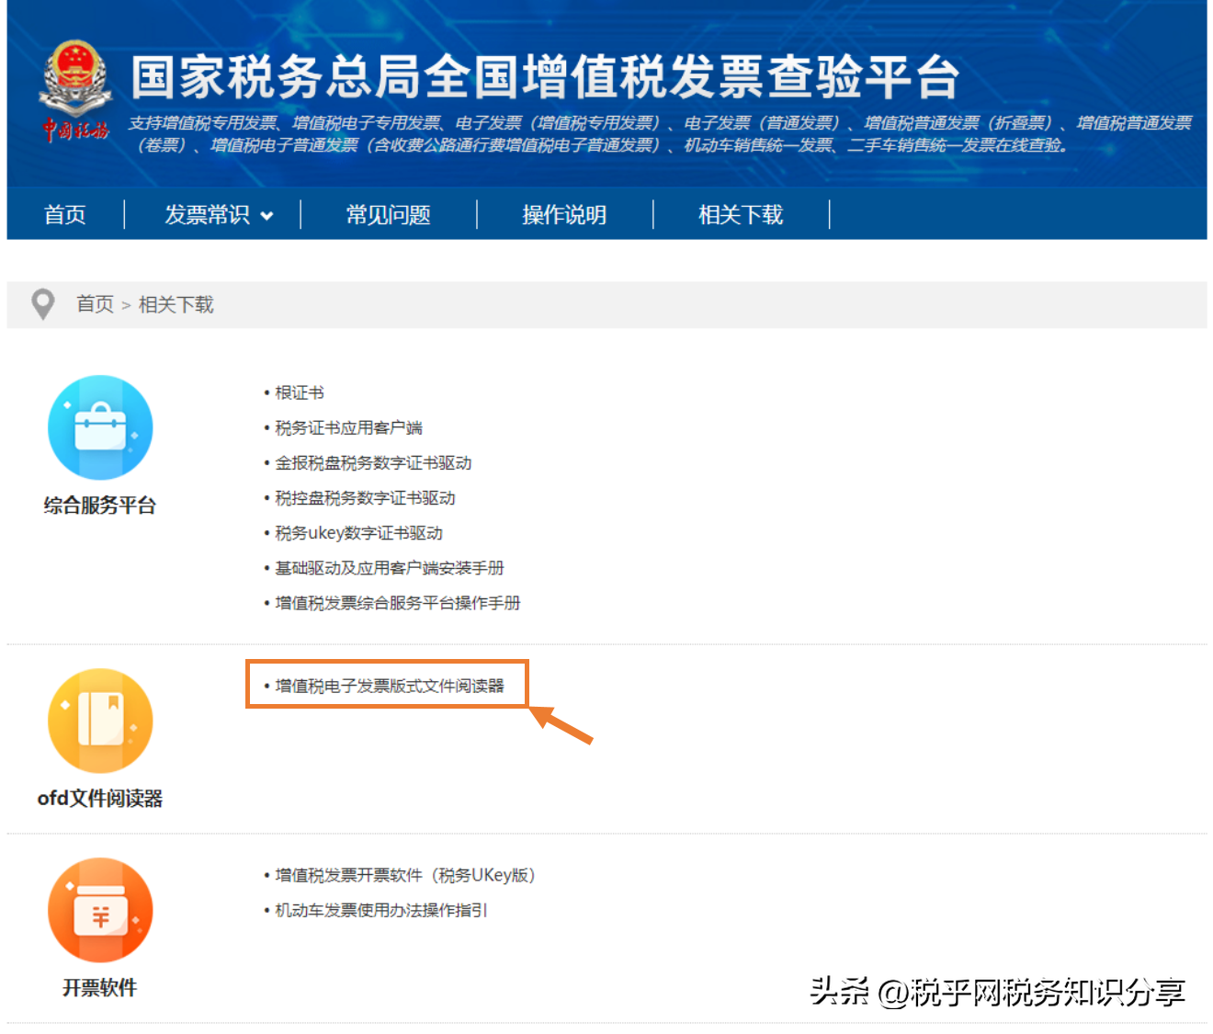Click the 开票软件 section label
This screenshot has width=1213, height=1034.
pos(100,988)
